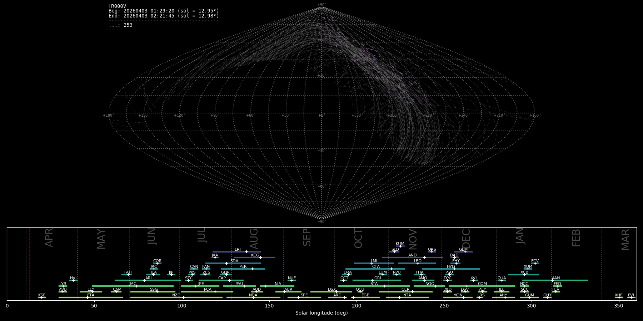This screenshot has width=643, height=321.
Task: Select the NOO shower label
Action: click(x=430, y=284)
